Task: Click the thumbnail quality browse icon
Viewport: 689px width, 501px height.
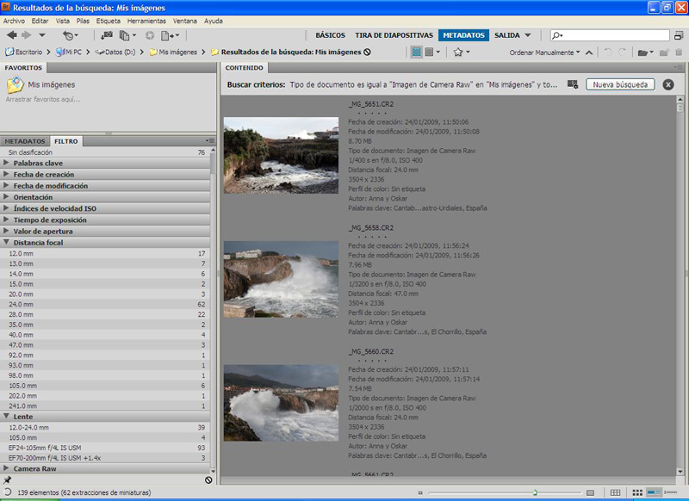Action: 416,53
